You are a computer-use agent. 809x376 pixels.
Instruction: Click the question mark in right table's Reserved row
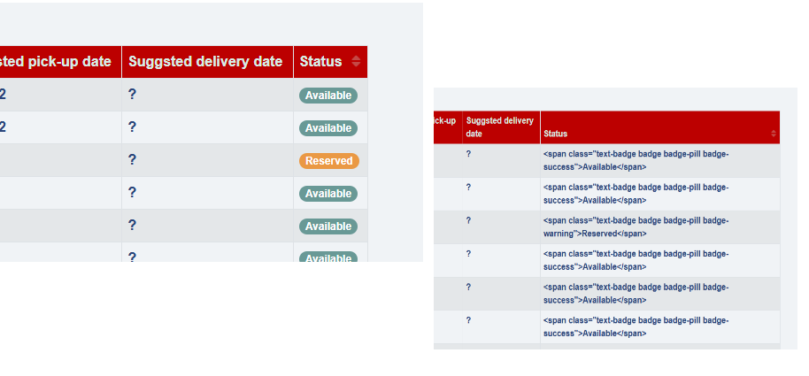tap(468, 220)
